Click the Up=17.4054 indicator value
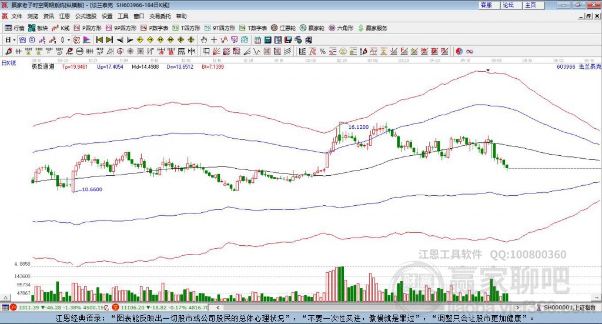 coord(110,66)
